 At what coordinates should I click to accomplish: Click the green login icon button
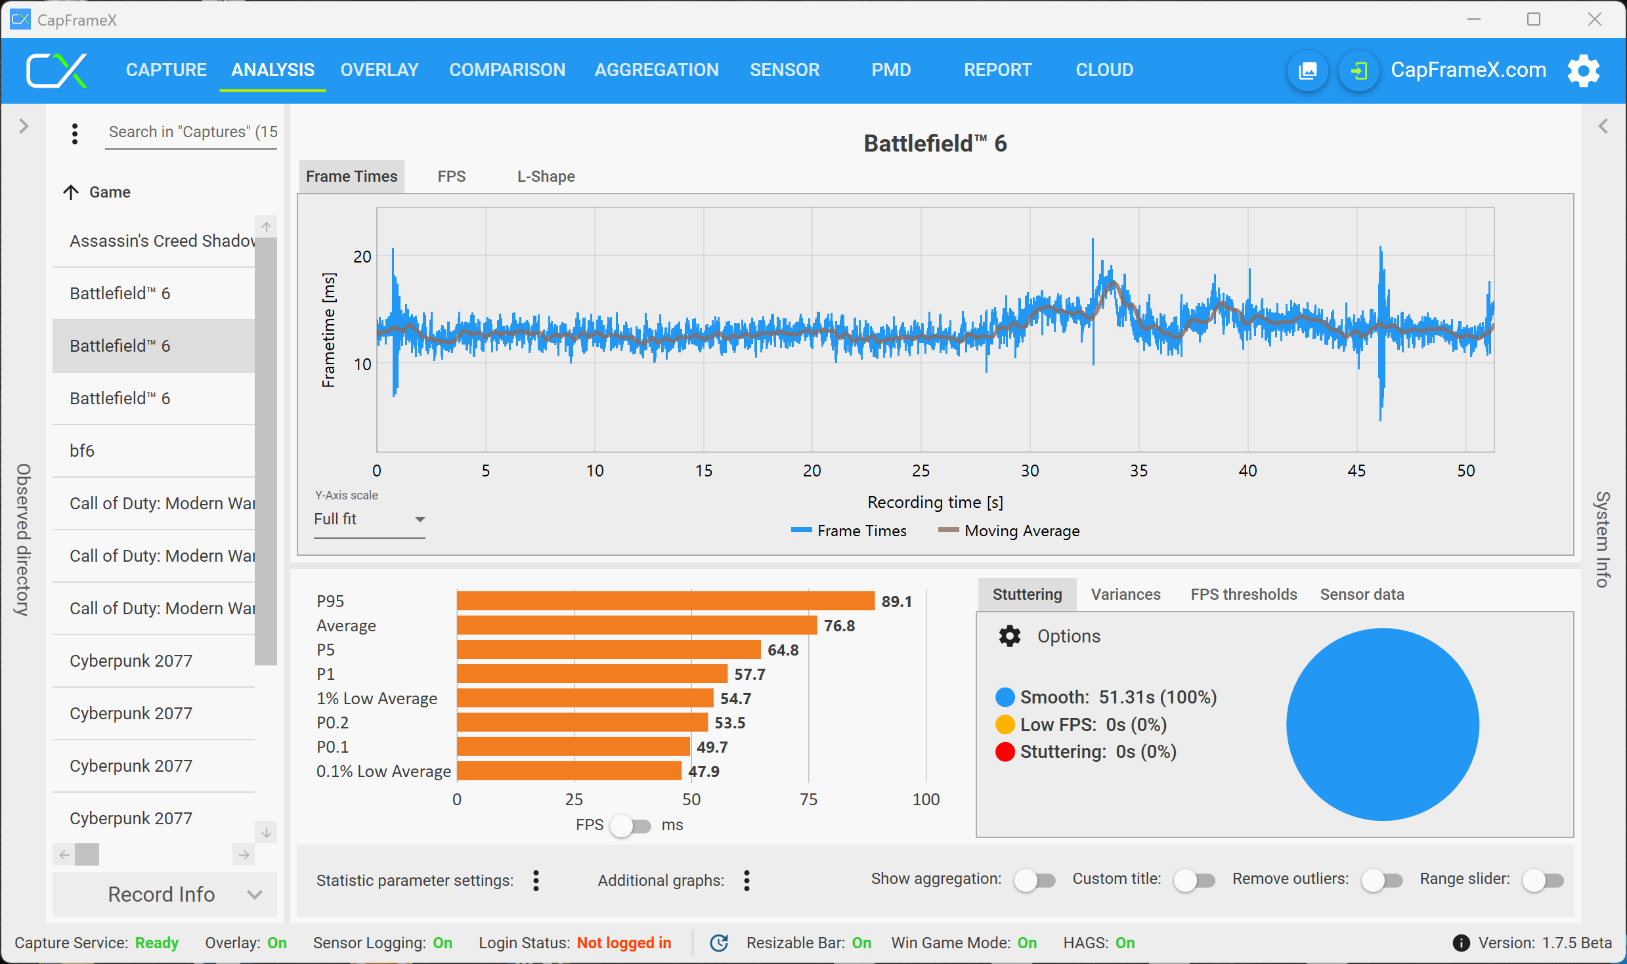[x=1358, y=70]
